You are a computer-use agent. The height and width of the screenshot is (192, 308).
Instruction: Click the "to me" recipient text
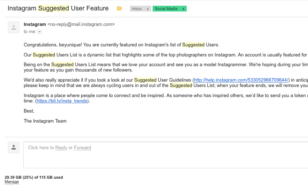[x=30, y=32]
